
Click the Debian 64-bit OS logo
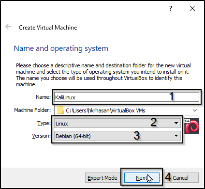191,126
